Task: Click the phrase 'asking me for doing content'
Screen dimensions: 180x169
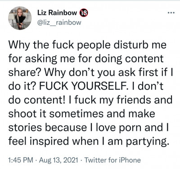Action: point(94,59)
